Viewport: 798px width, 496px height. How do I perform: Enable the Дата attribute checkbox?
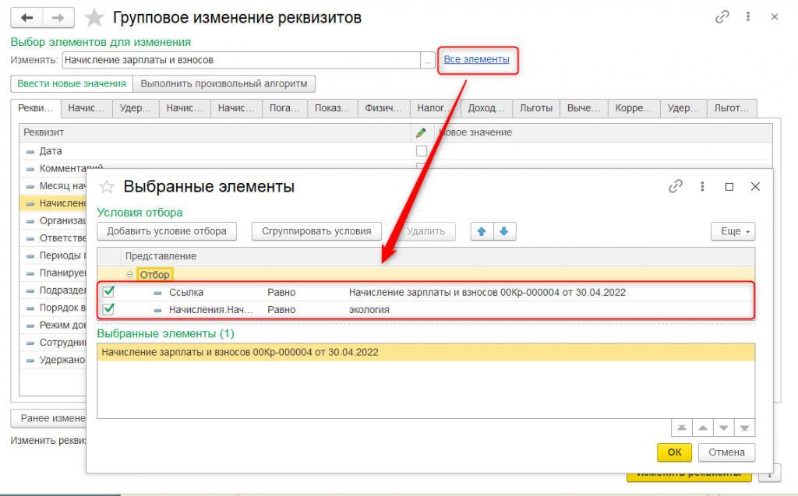click(422, 151)
